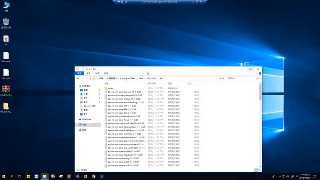This screenshot has width=320, height=180.
Task: Select Quick access in navigation pane
Action: (86, 86)
